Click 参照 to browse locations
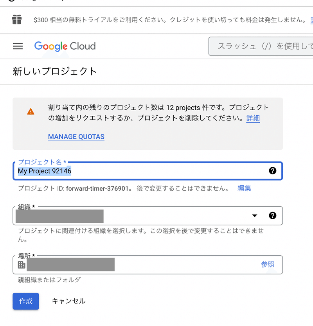 tap(268, 265)
